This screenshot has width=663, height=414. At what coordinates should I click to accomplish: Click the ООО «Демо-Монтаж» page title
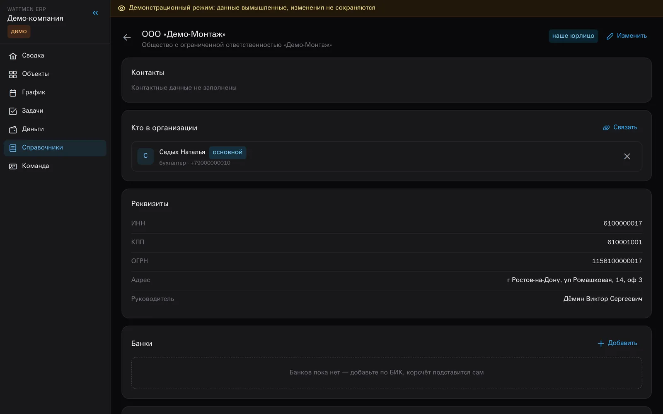click(x=184, y=34)
